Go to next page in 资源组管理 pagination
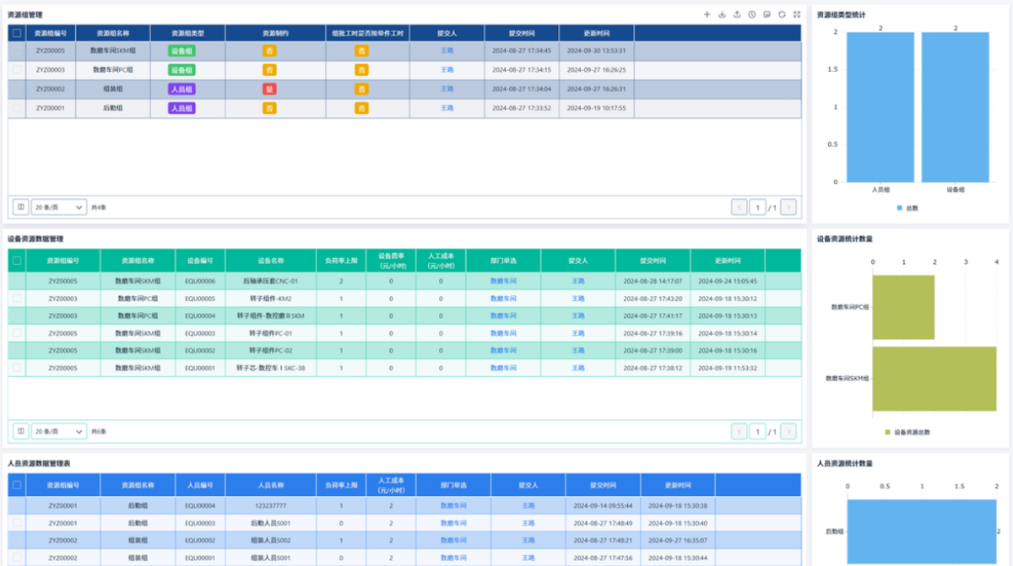 [788, 207]
